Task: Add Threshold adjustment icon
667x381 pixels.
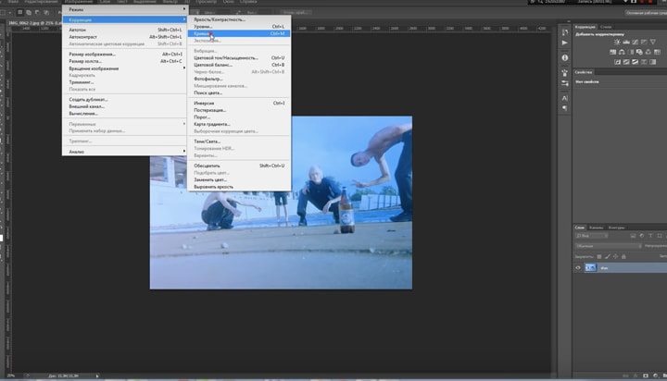Action: 636,62
